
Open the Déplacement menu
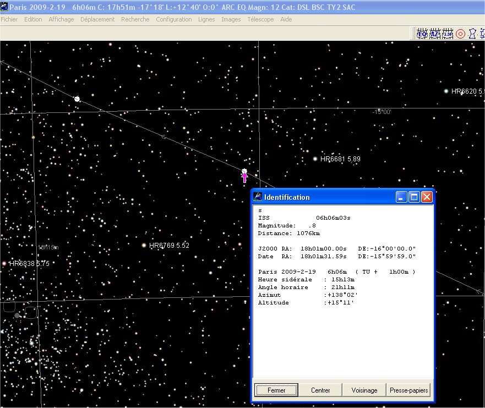tap(97, 19)
